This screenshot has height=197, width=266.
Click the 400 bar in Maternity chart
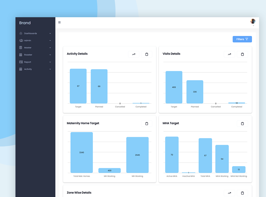109,171
